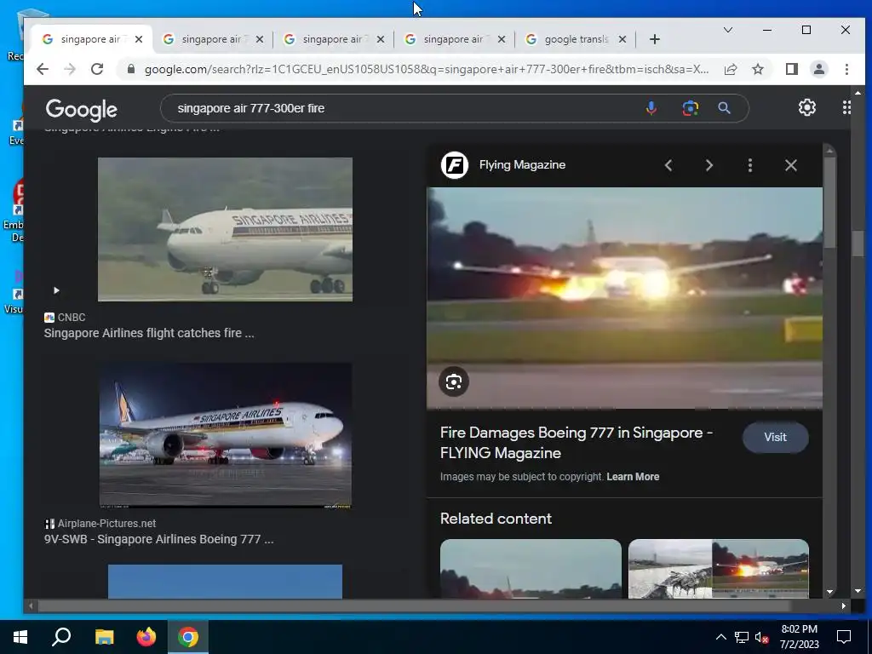This screenshot has height=654, width=872.
Task: Switch to the third singapore air tab
Action: coord(332,39)
